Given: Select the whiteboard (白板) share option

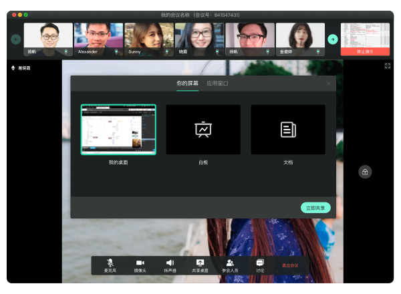Looking at the screenshot, I should [x=203, y=130].
